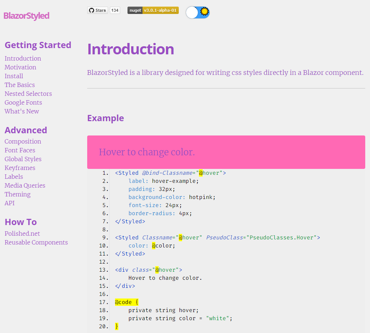Click the highlighted '@code {' line
Screen dimensions: 370x333
(126, 302)
